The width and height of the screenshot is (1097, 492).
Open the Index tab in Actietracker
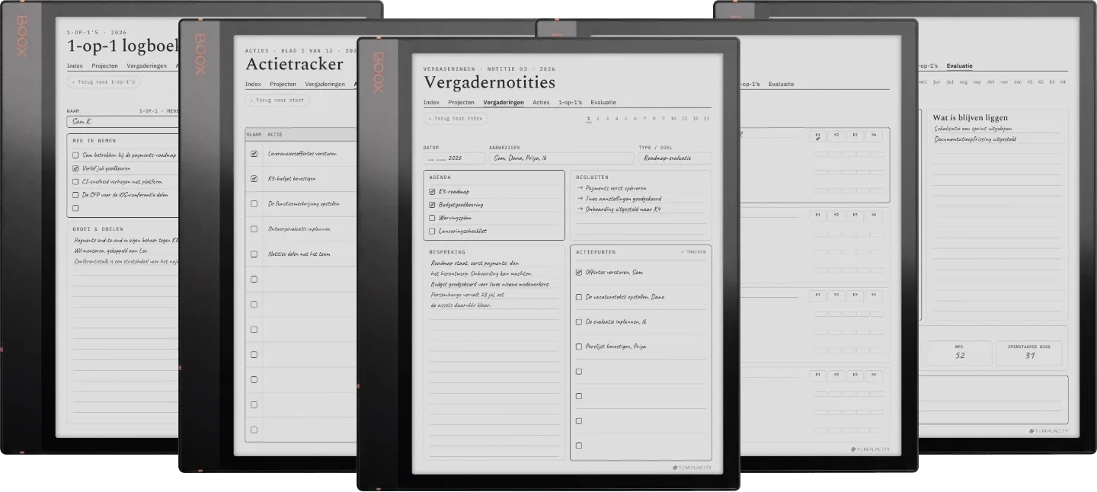pos(253,84)
